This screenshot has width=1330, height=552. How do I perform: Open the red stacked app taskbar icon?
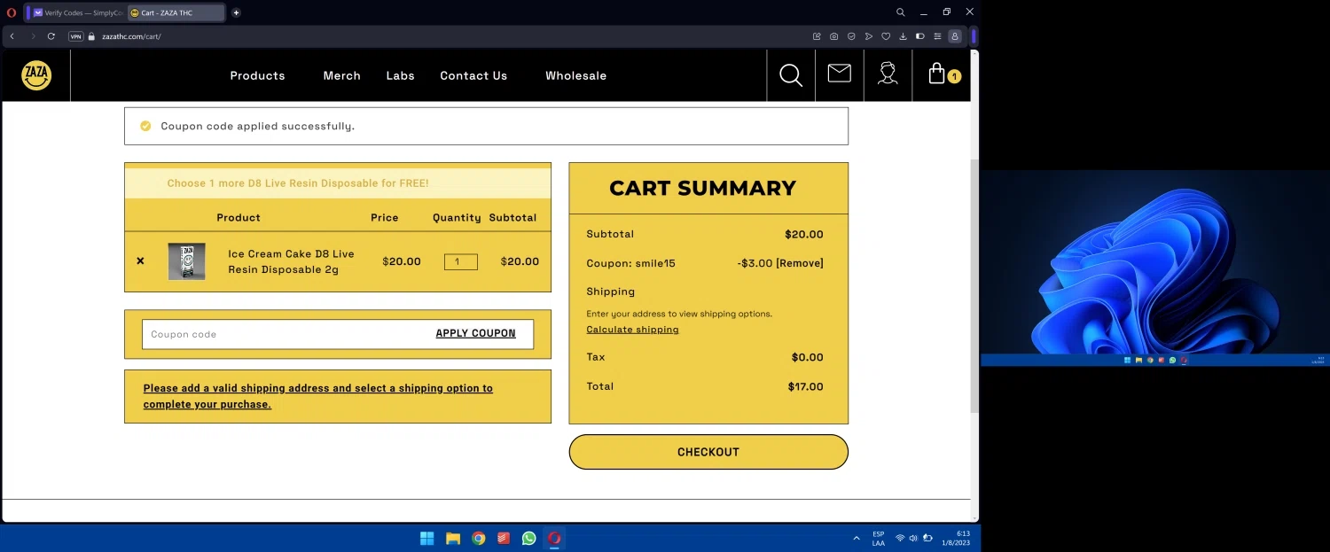[504, 538]
